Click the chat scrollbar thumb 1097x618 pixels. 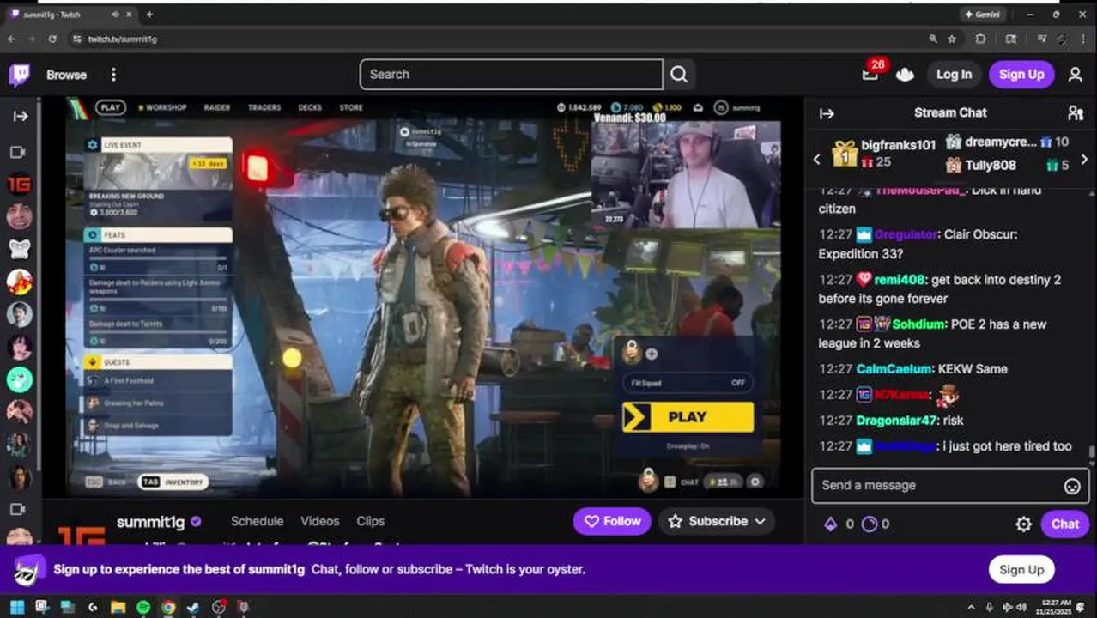1092,453
